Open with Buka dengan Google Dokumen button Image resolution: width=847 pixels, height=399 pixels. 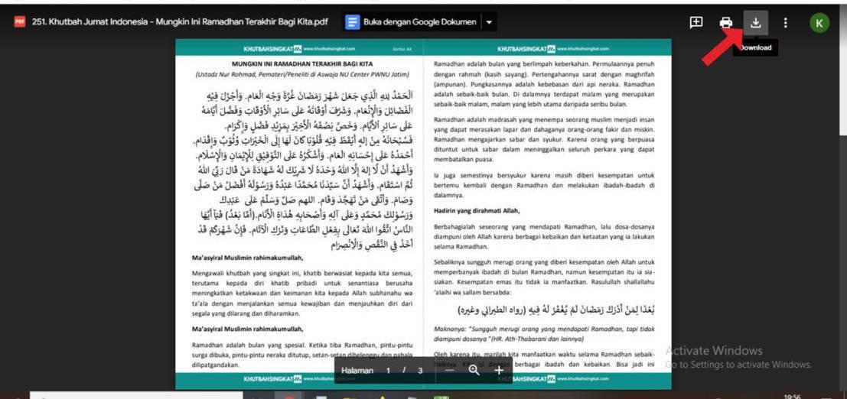[411, 22]
